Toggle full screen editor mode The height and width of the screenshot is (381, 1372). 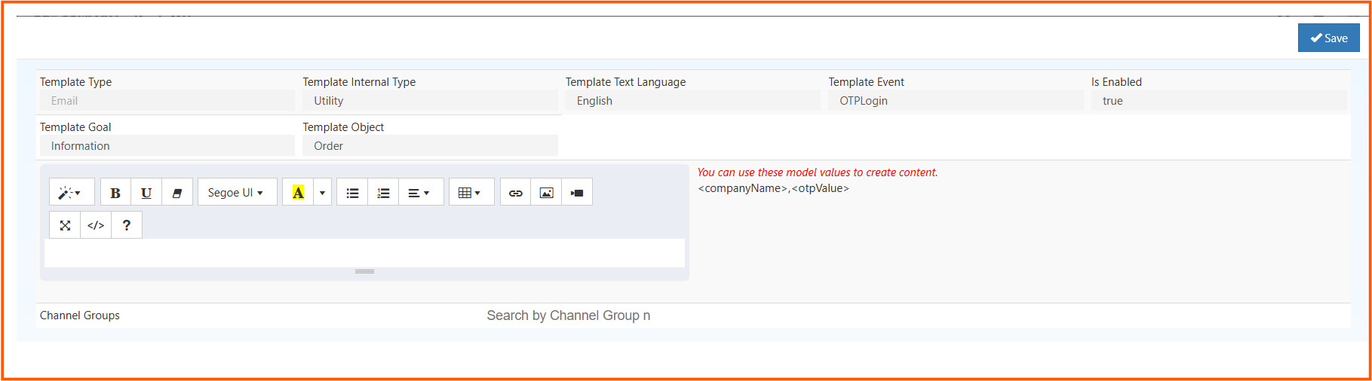point(65,225)
